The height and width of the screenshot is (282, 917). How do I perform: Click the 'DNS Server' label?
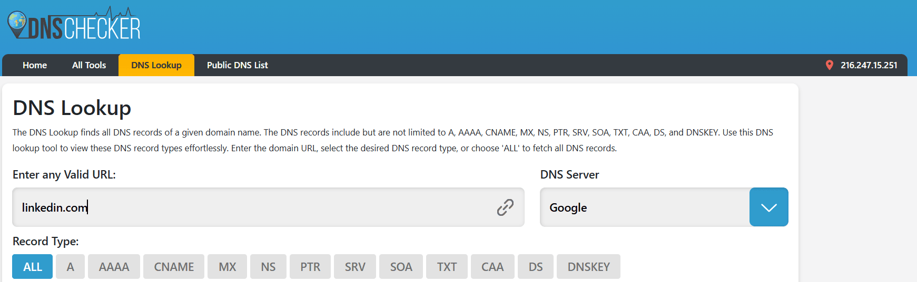(569, 175)
